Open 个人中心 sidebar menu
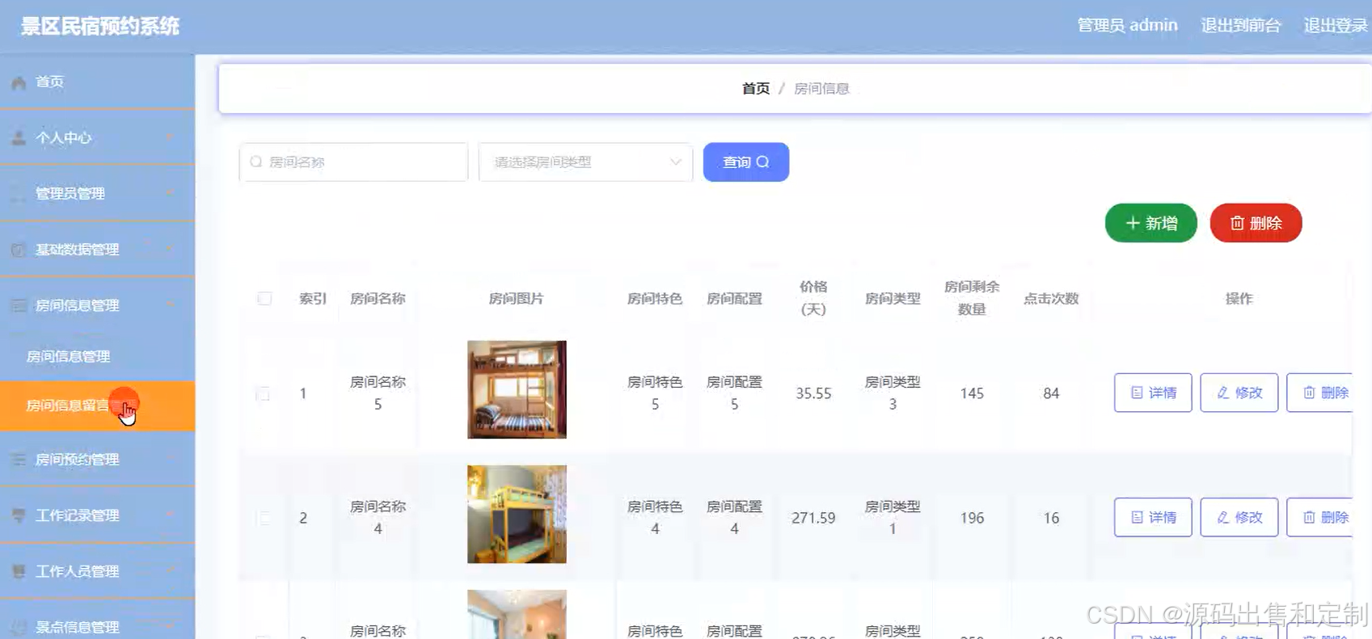Viewport: 1372px width, 639px height. pos(97,138)
